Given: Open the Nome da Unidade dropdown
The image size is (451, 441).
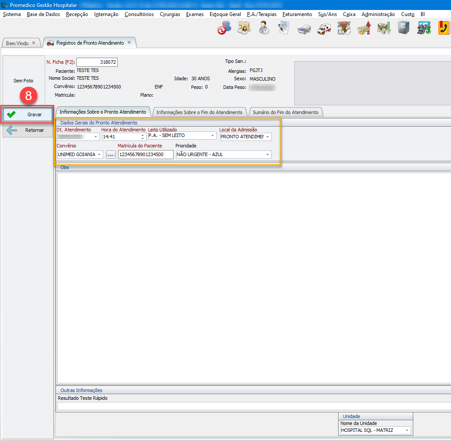Looking at the screenshot, I should (x=407, y=431).
